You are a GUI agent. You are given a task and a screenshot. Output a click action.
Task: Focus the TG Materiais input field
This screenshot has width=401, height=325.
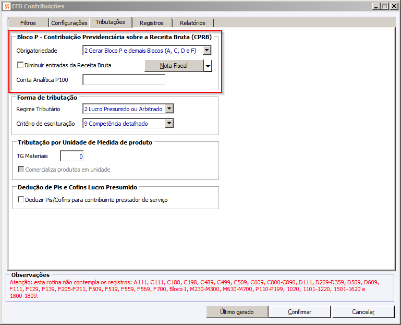pyautogui.click(x=72, y=156)
